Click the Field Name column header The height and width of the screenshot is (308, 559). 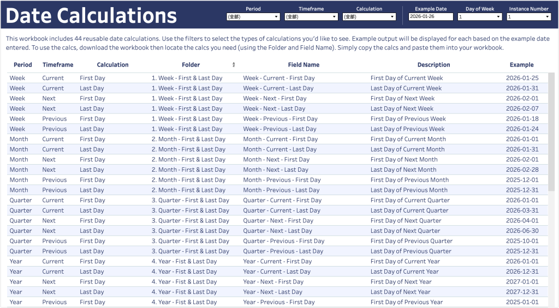coord(304,65)
